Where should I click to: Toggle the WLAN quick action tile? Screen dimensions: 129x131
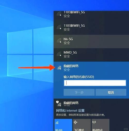63,125
